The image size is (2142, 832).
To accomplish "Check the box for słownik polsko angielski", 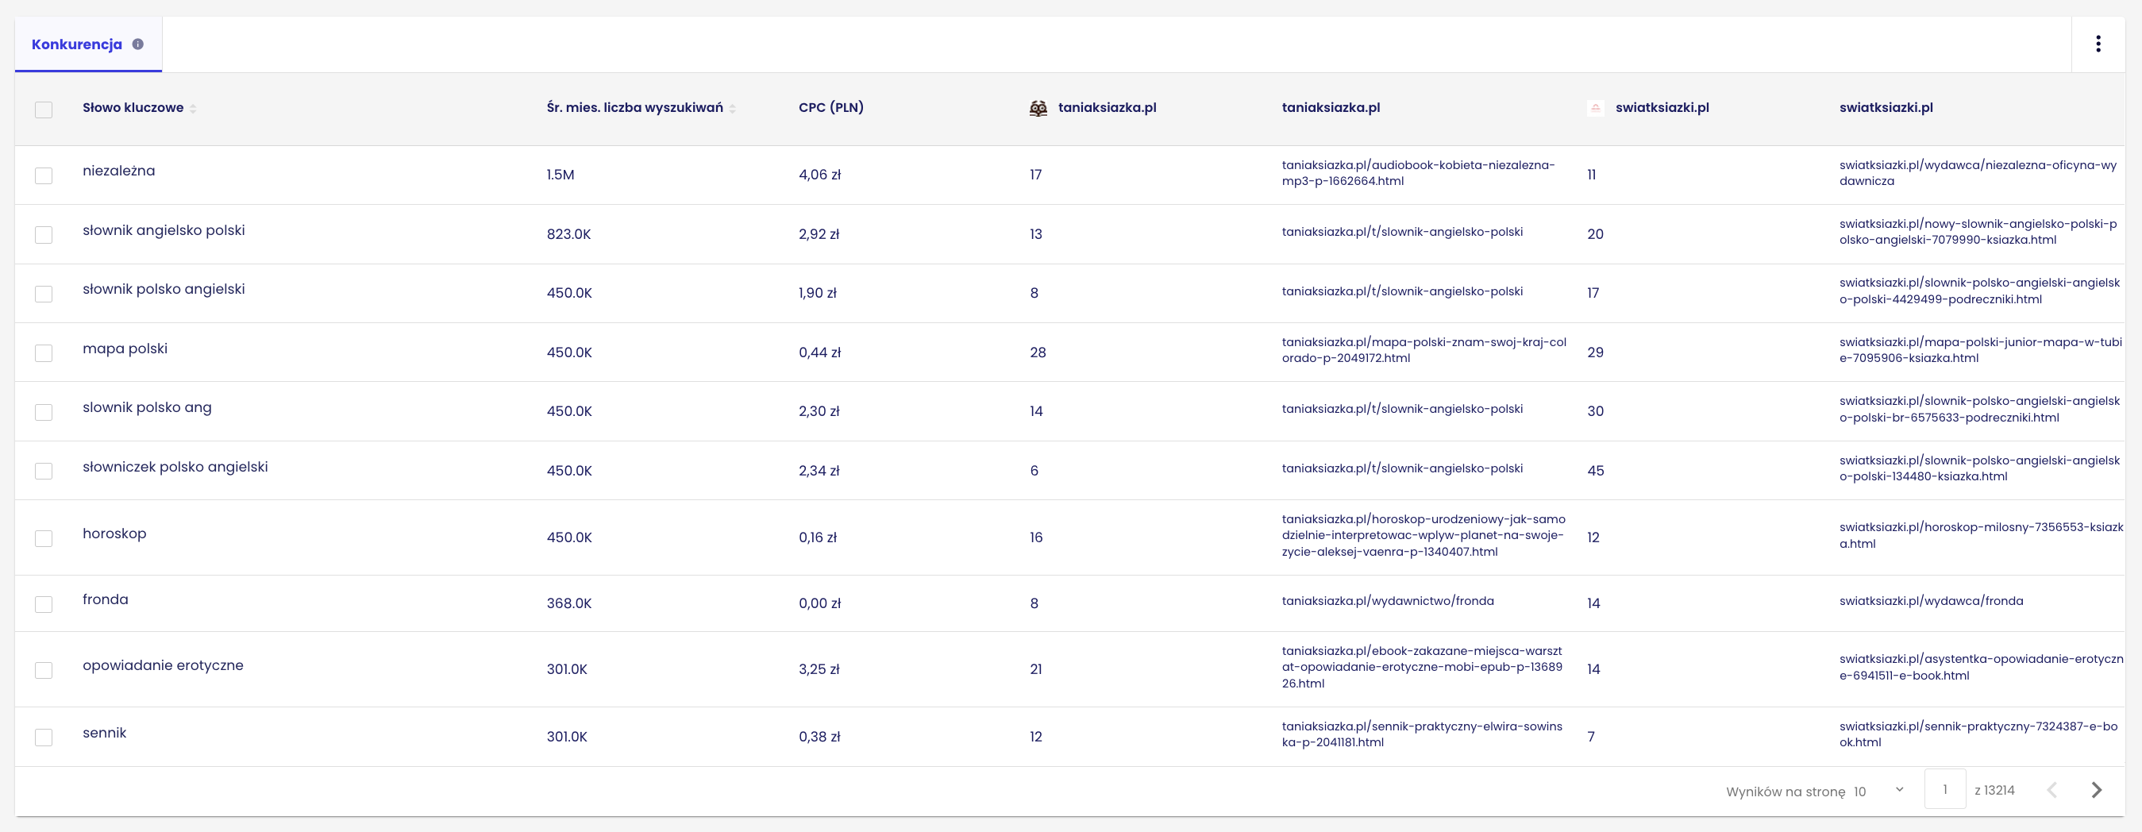I will point(44,294).
